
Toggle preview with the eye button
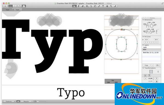click(x=18, y=101)
